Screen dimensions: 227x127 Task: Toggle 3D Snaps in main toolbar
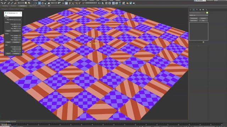70,3
